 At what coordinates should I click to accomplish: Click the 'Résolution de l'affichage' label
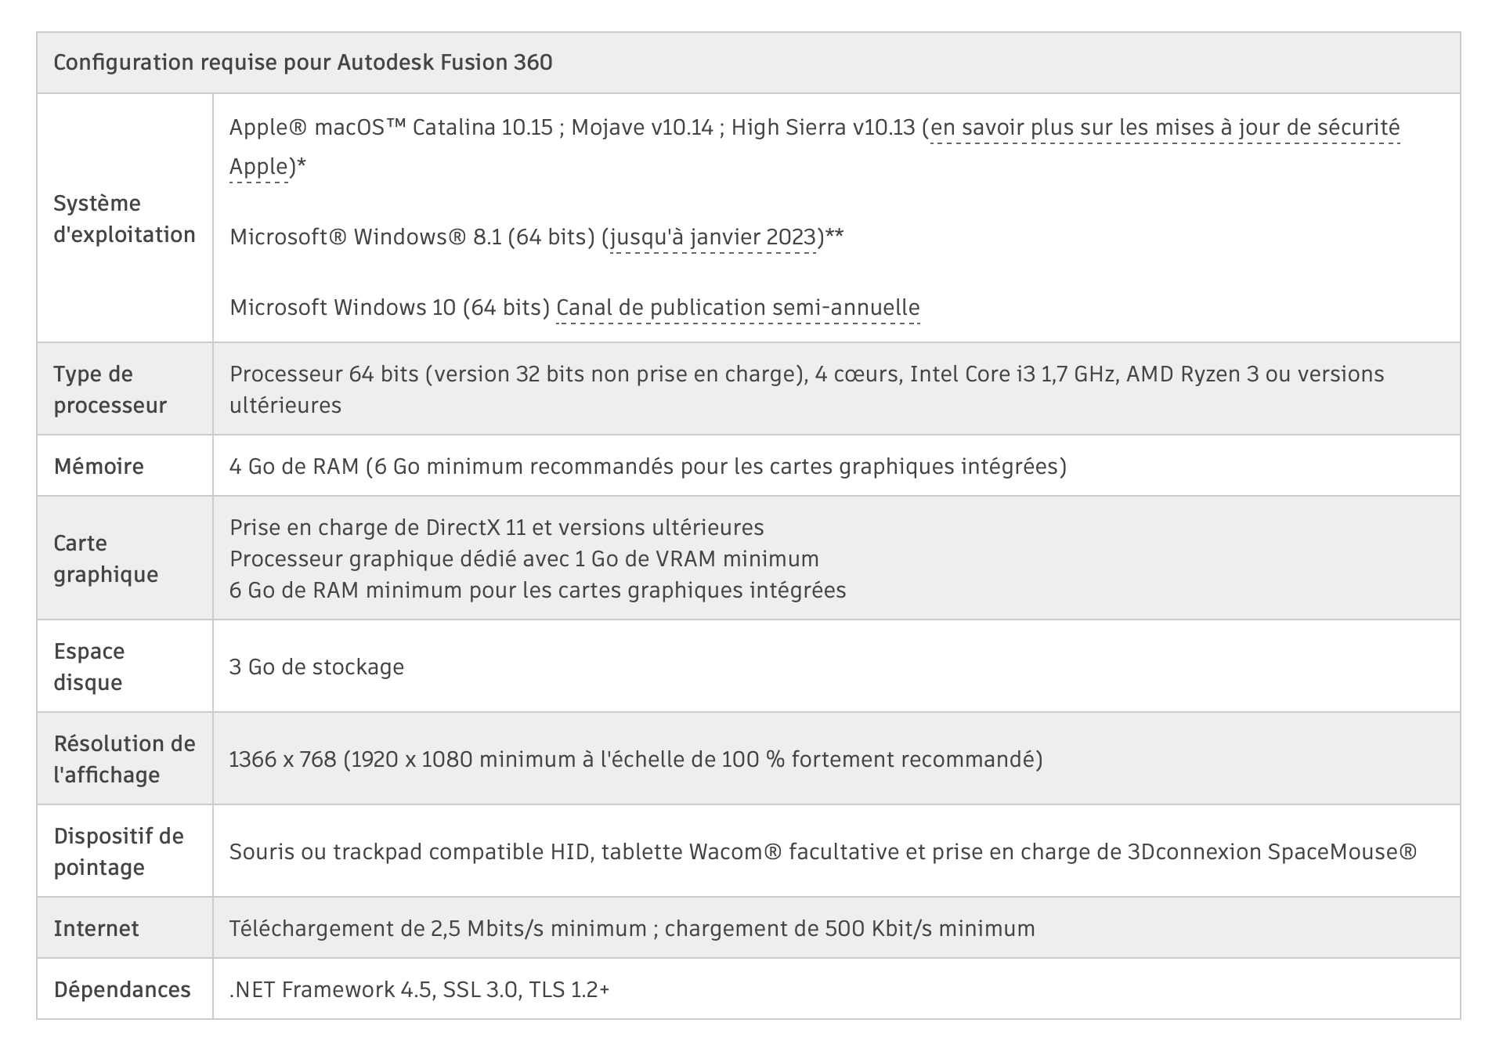(125, 759)
